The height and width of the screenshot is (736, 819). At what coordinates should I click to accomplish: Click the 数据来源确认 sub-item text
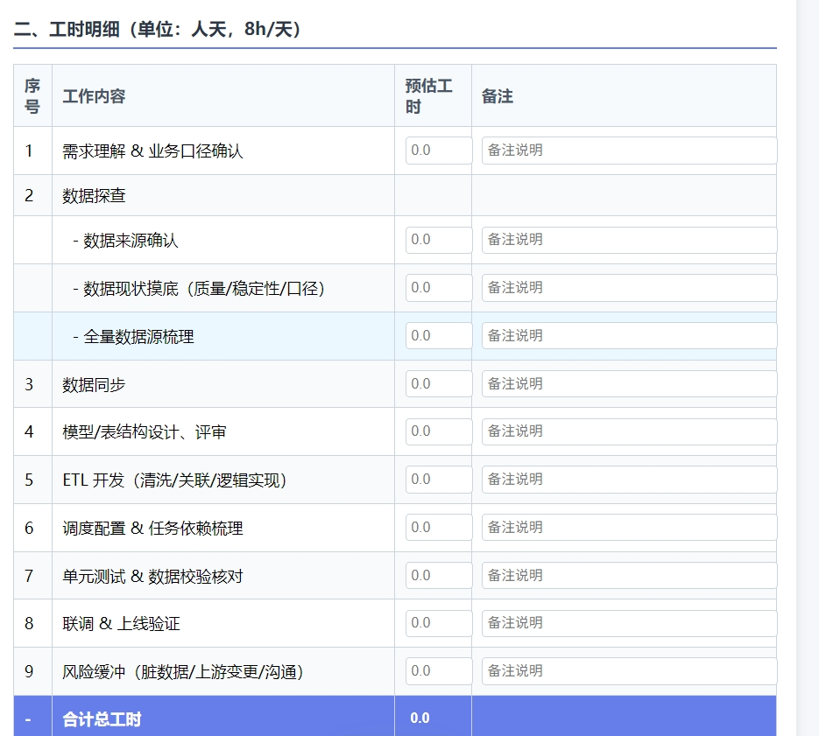pyautogui.click(x=131, y=241)
